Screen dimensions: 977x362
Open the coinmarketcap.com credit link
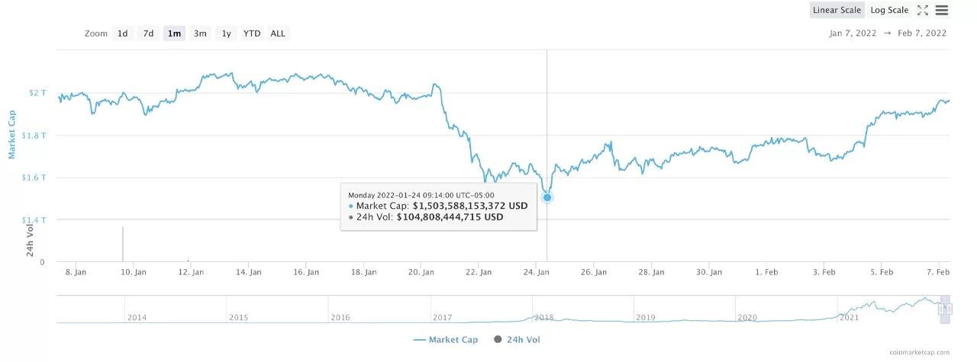[920, 352]
